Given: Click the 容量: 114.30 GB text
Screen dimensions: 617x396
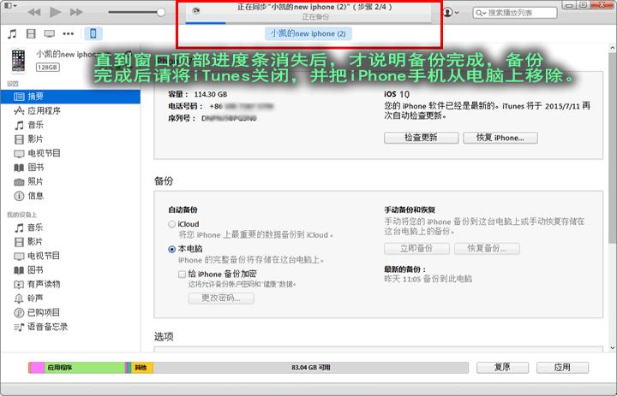Looking at the screenshot, I should pos(198,94).
